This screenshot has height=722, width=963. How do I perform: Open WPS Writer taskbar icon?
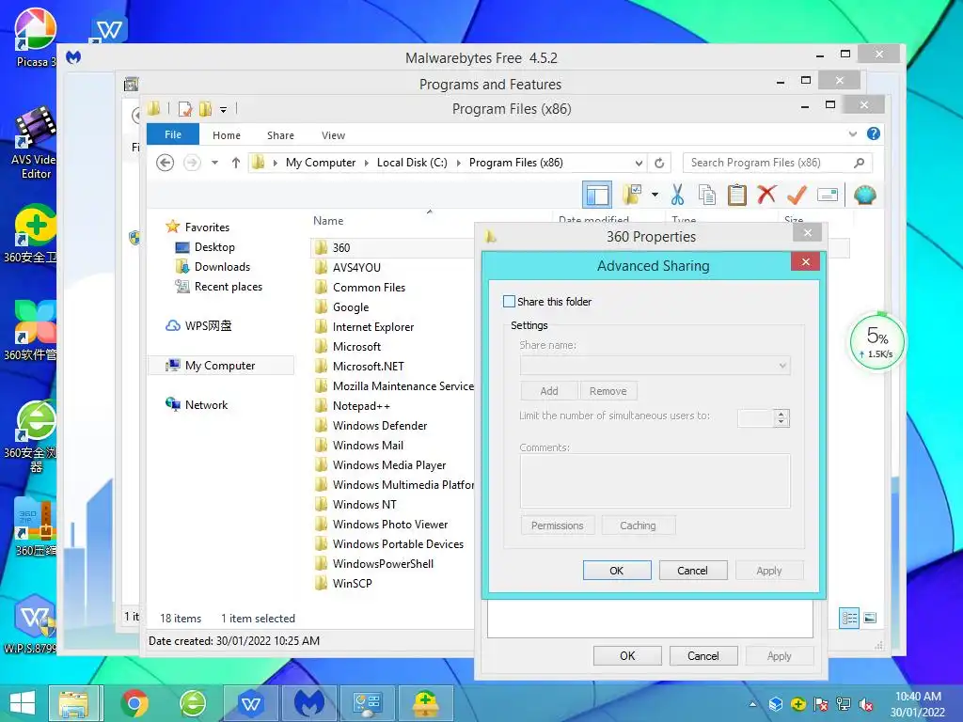(250, 702)
